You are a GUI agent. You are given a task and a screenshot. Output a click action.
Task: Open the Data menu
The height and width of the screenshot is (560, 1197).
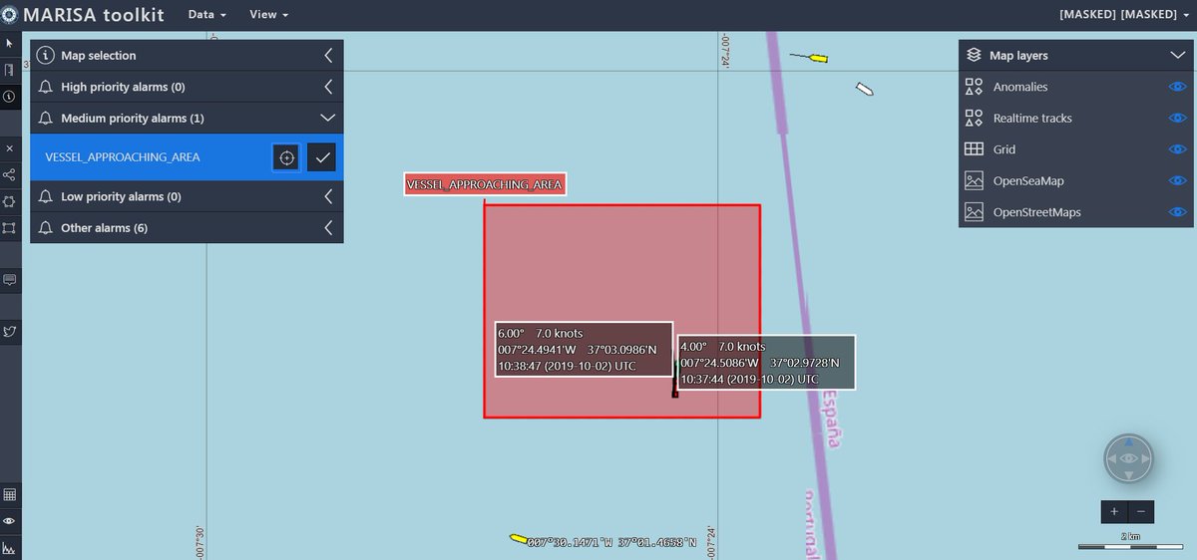click(x=206, y=15)
